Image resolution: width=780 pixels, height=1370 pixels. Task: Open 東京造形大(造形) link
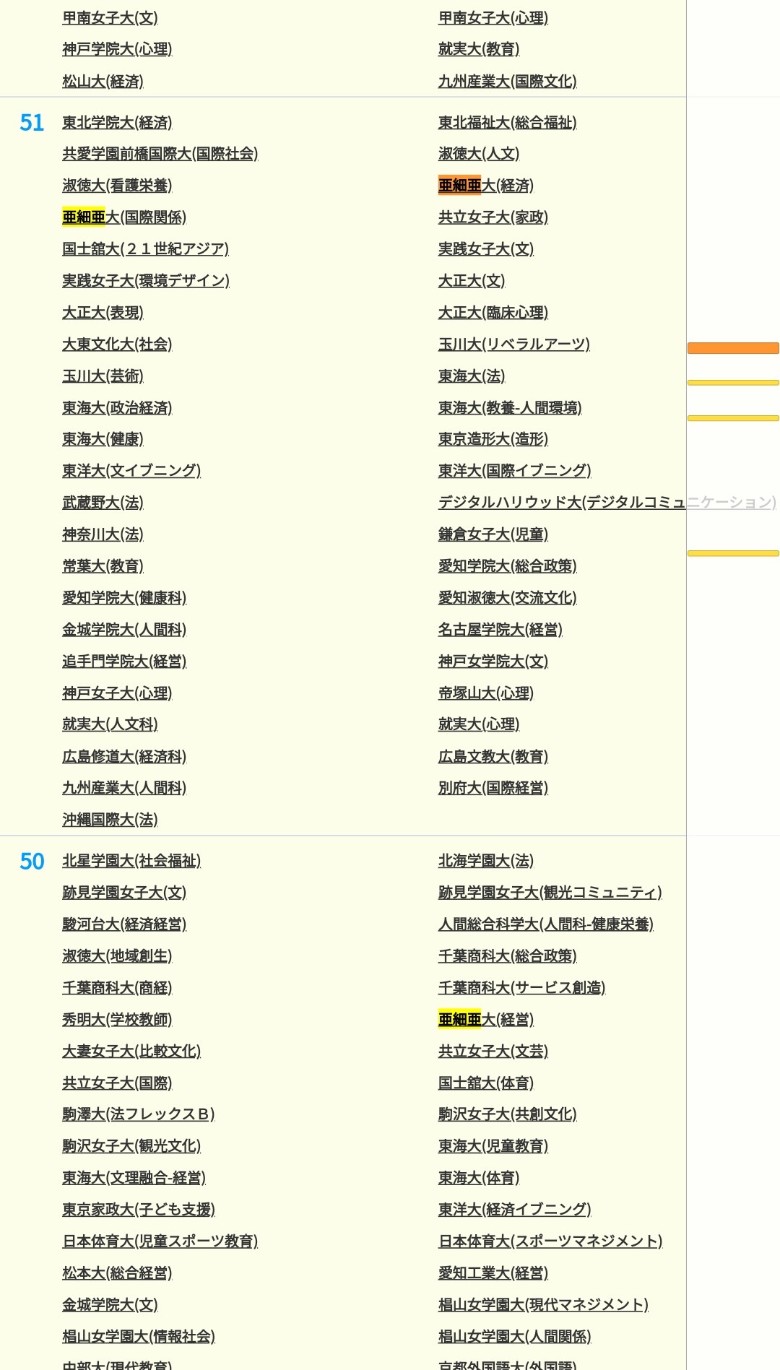(x=493, y=439)
